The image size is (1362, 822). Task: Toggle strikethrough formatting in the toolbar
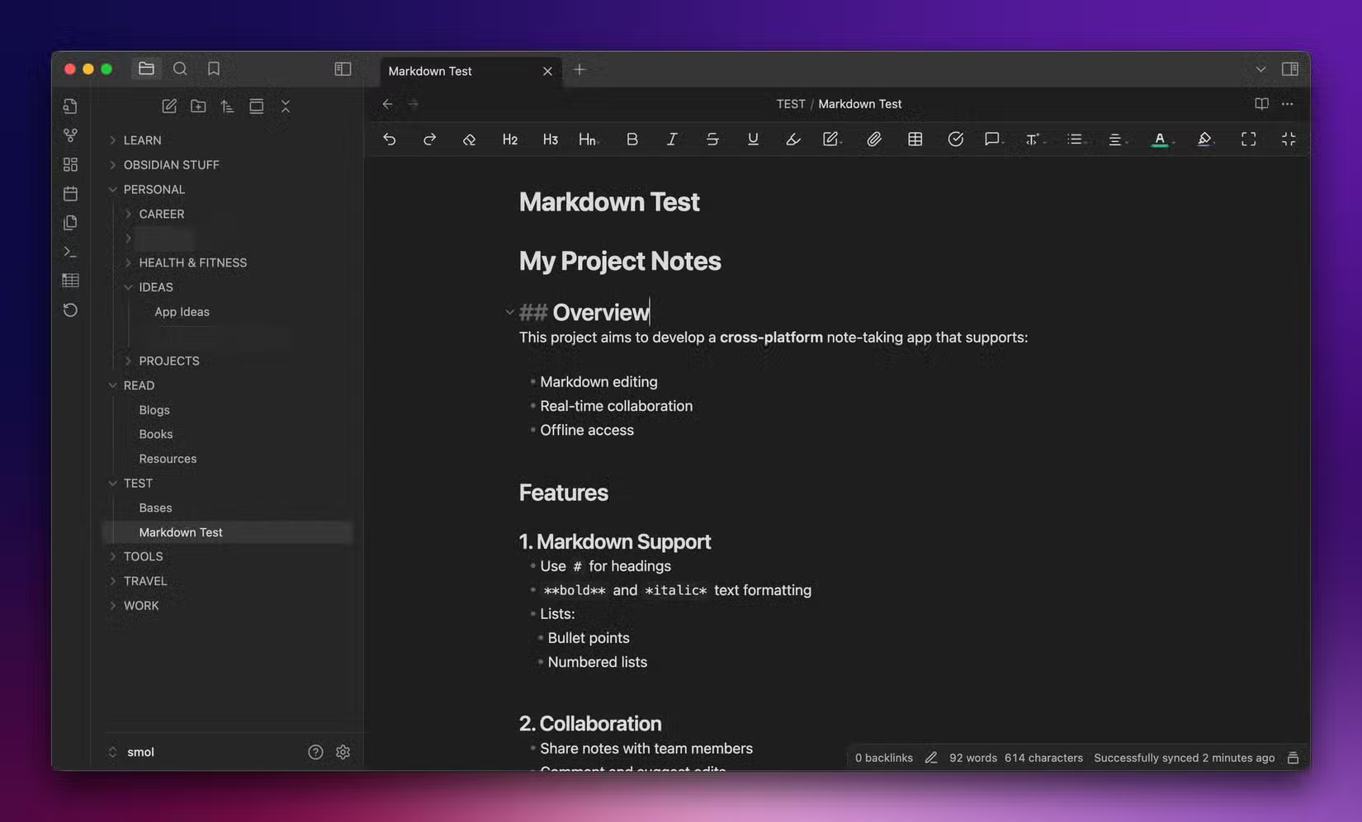point(712,139)
